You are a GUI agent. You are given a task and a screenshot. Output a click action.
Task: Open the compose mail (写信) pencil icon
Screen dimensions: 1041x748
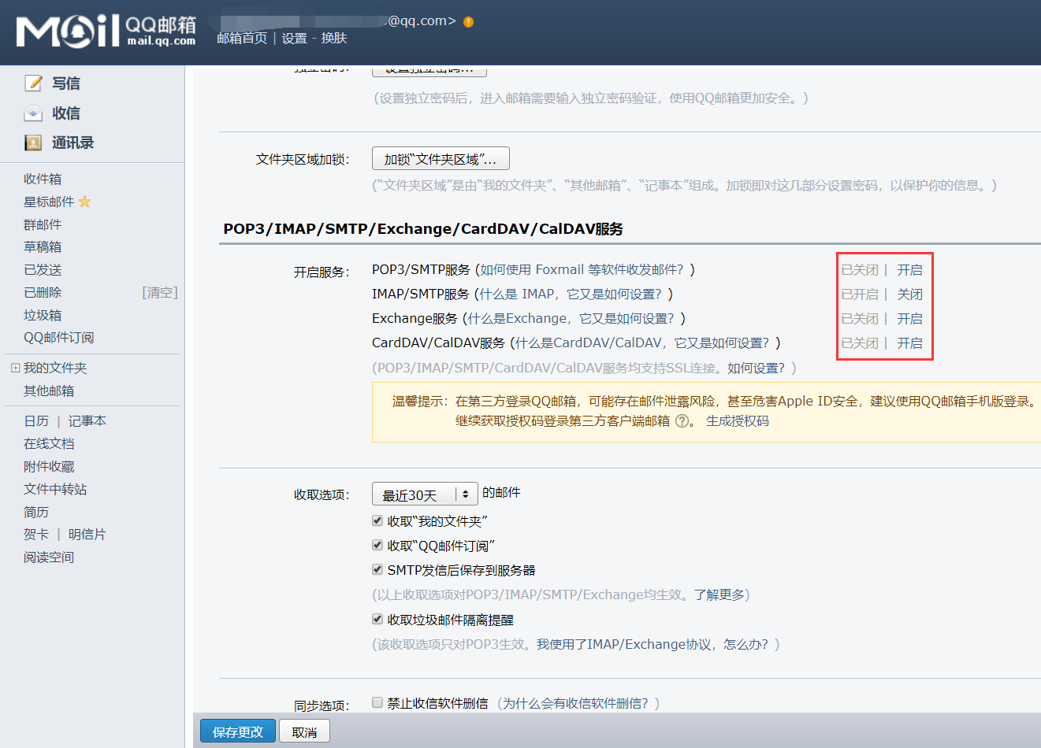click(x=34, y=83)
